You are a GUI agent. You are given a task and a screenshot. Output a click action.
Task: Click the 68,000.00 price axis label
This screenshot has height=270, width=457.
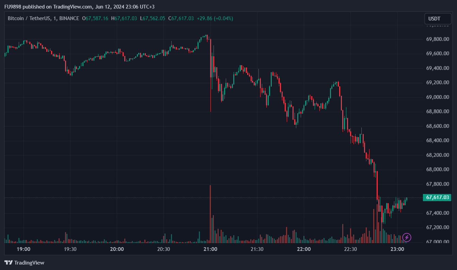438,169
